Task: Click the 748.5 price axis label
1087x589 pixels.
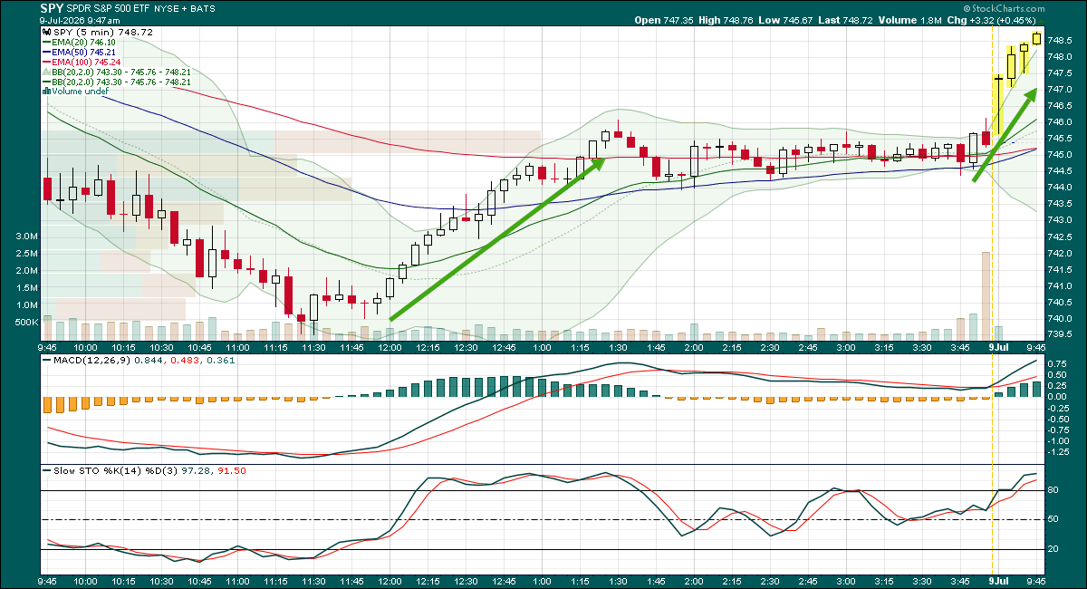Action: (x=1061, y=40)
